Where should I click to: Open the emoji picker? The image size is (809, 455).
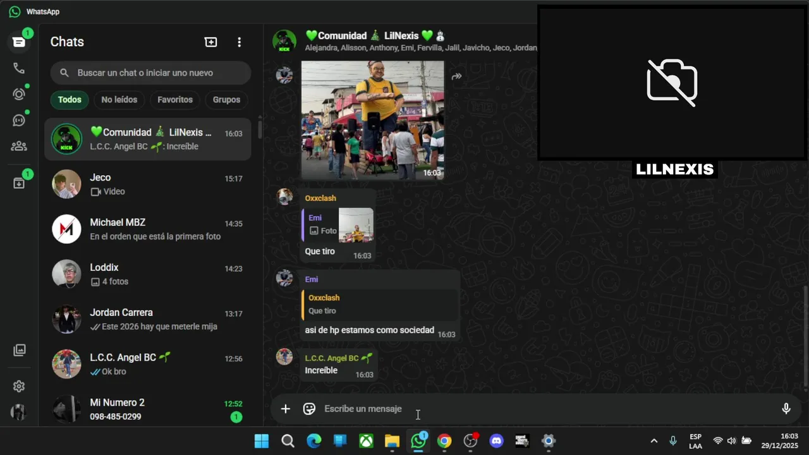309,409
